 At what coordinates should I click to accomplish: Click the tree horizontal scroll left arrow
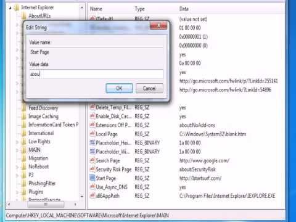tap(9, 204)
